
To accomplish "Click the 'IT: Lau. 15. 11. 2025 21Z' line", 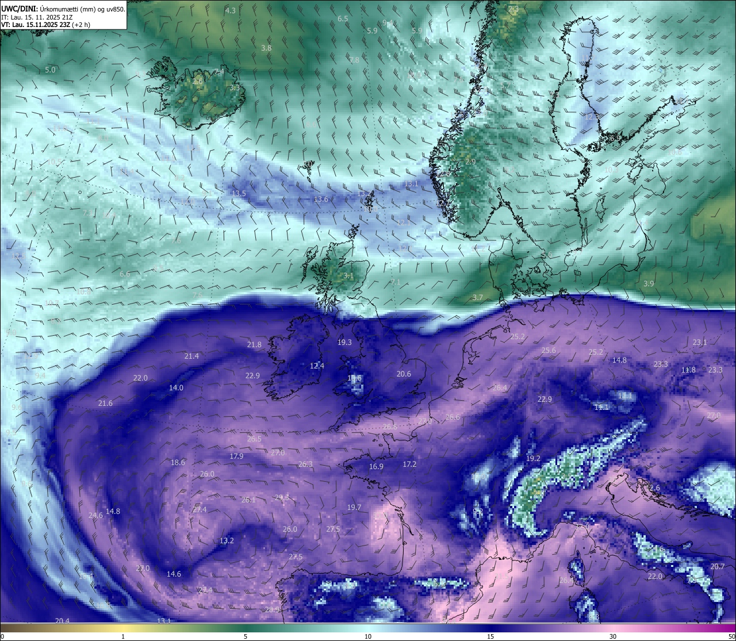I will point(37,17).
